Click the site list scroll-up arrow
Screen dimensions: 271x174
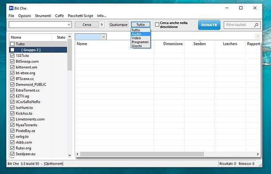point(70,36)
